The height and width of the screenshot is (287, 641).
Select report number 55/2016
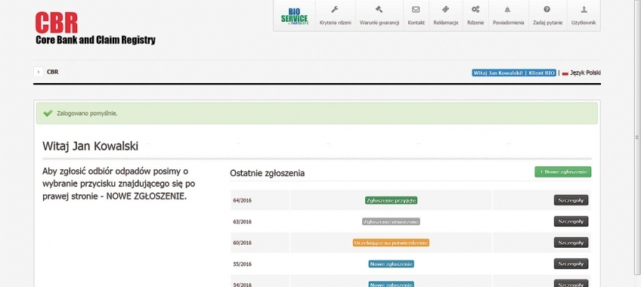point(243,264)
